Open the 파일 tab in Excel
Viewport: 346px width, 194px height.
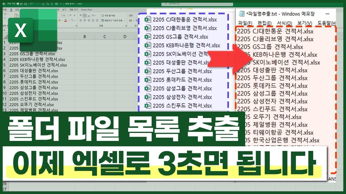(x=5, y=9)
